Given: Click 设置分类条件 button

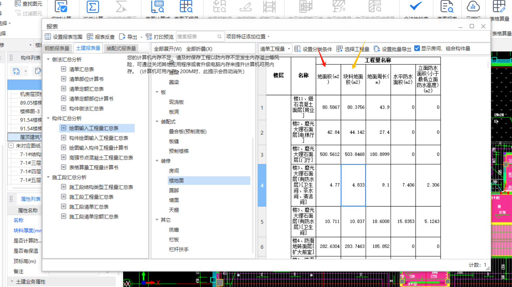Looking at the screenshot, I should (313, 49).
